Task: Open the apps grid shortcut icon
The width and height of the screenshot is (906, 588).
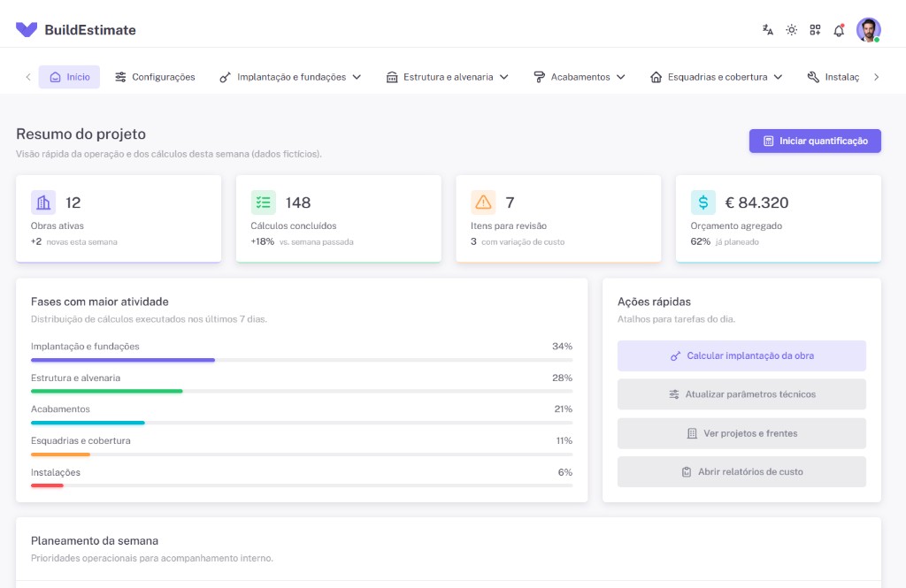Action: [x=815, y=30]
